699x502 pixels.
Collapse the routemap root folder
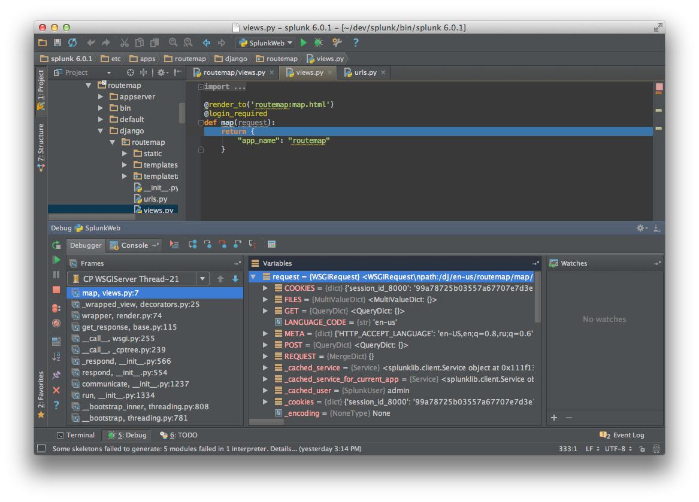coord(88,85)
